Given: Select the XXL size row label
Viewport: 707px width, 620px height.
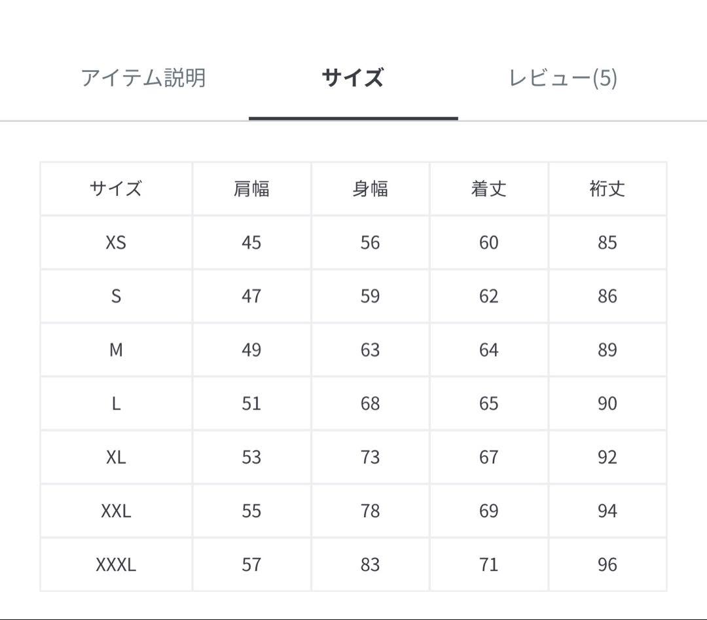Looking at the screenshot, I should click(x=116, y=510).
